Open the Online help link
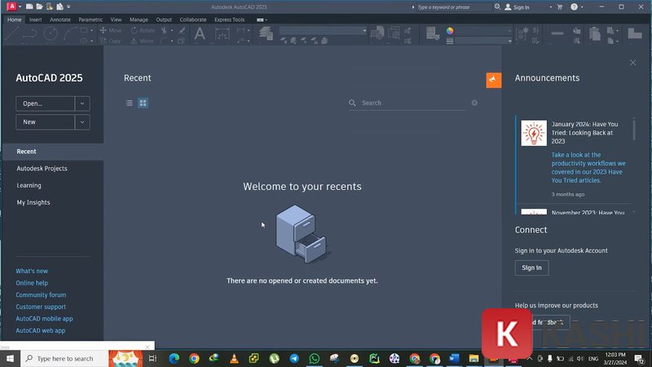652x367 pixels. point(32,283)
